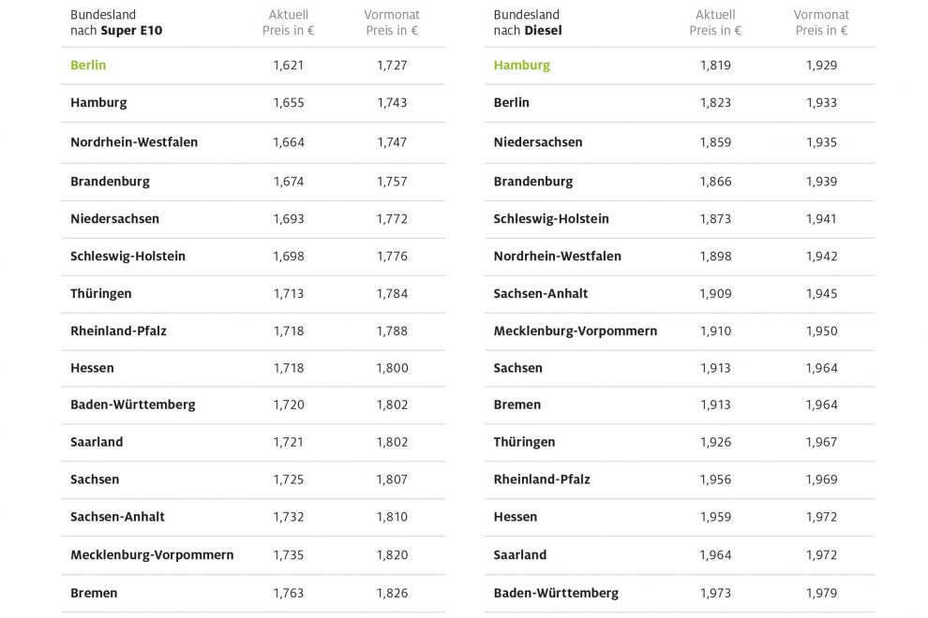Click Rheinland-Pfalz's current Diesel price 1,956
The width and height of the screenshot is (928, 618).
(x=715, y=479)
